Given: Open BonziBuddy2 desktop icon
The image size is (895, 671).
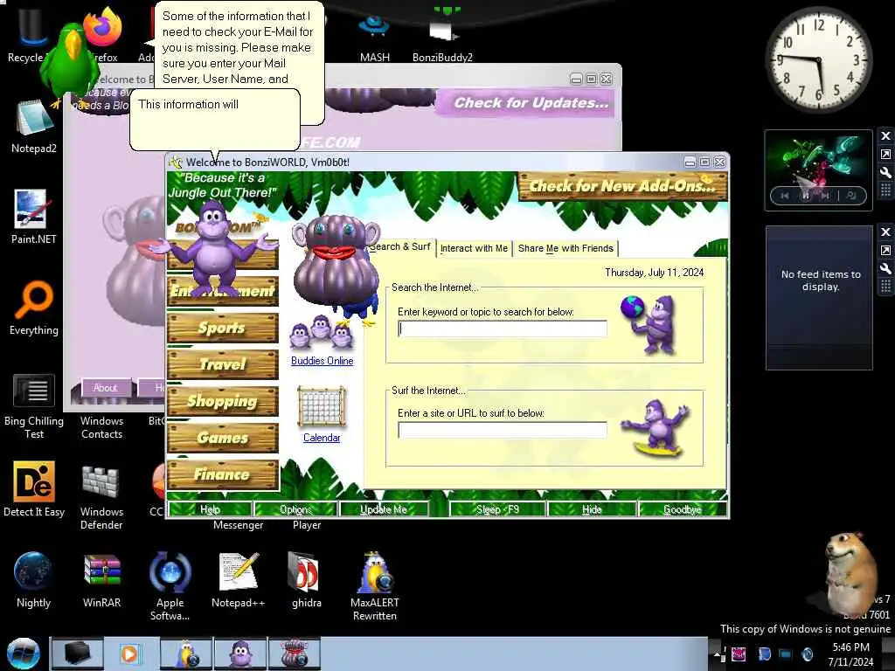Looking at the screenshot, I should 442,34.
